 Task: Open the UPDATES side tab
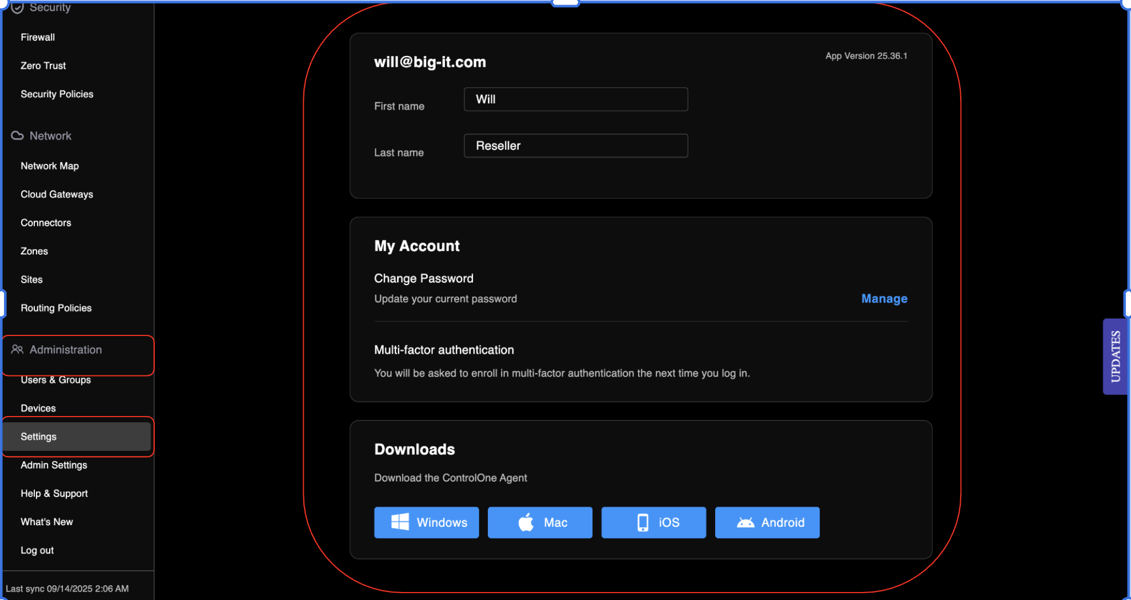(x=1115, y=356)
